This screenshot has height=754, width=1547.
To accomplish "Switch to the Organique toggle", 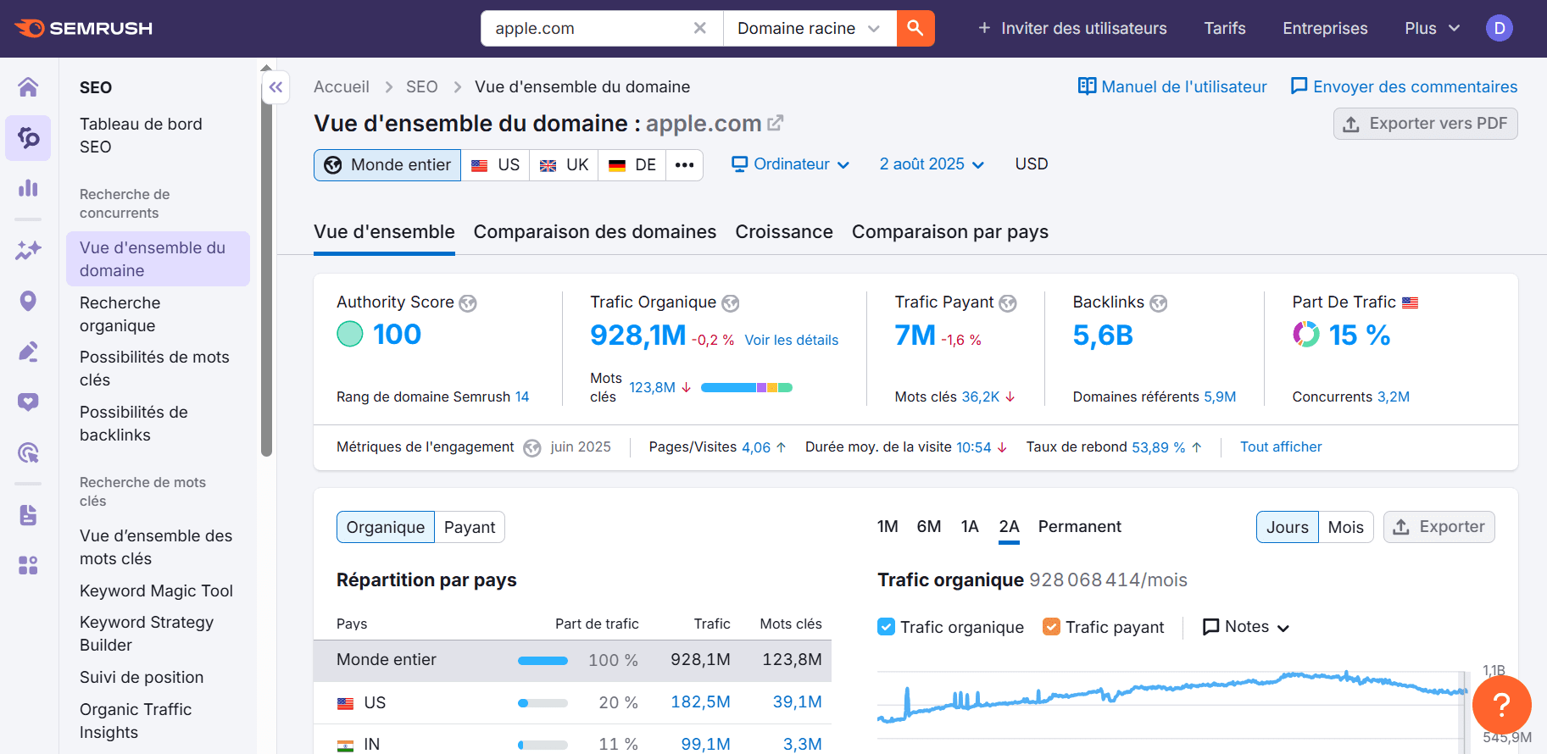I will click(x=386, y=527).
